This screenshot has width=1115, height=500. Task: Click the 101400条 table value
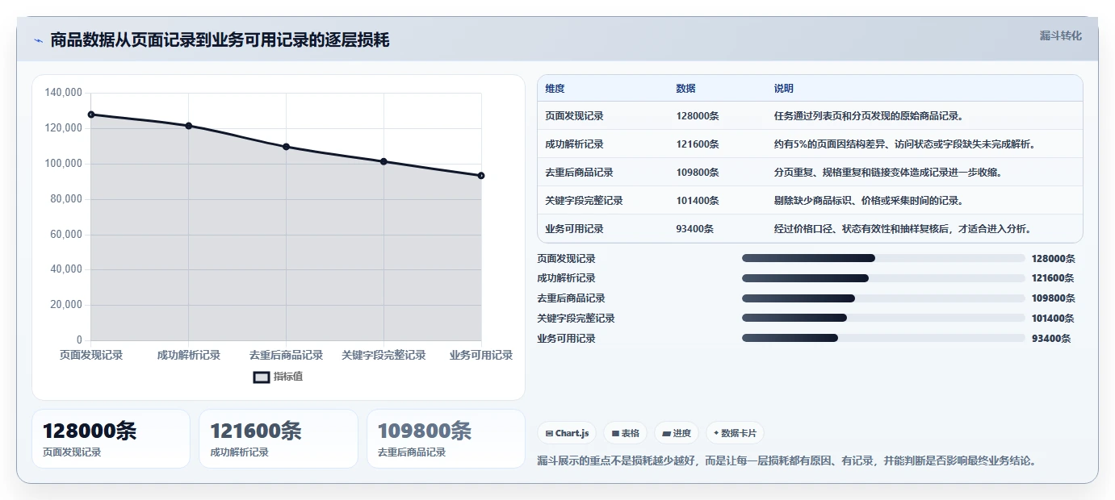(698, 201)
